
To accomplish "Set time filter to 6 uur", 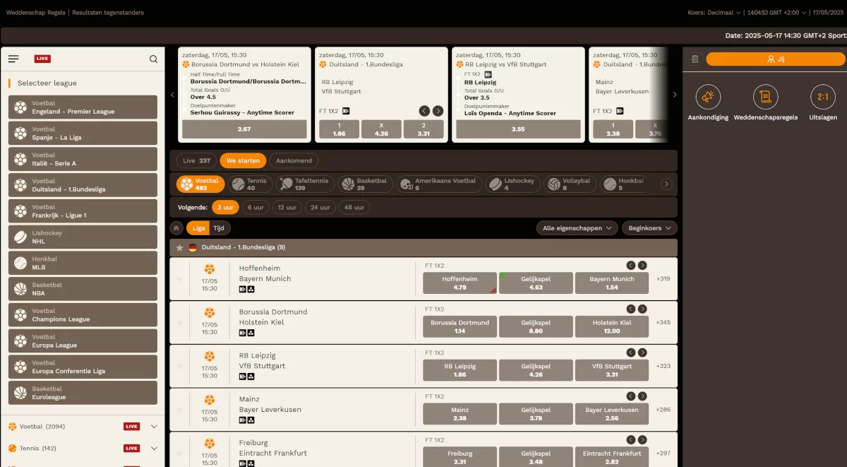I will click(256, 208).
